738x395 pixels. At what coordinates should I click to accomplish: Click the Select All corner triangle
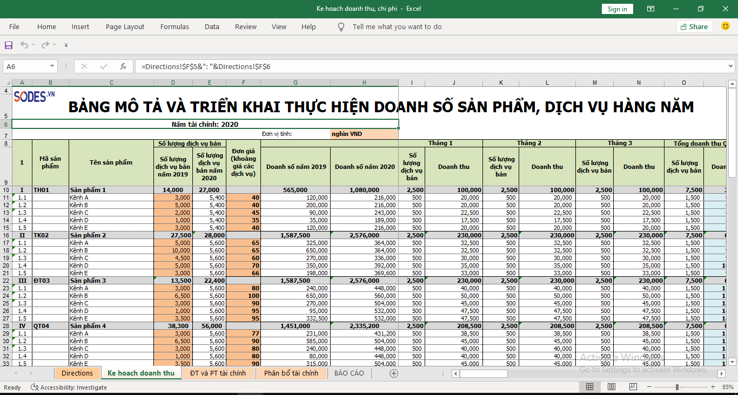(x=7, y=83)
